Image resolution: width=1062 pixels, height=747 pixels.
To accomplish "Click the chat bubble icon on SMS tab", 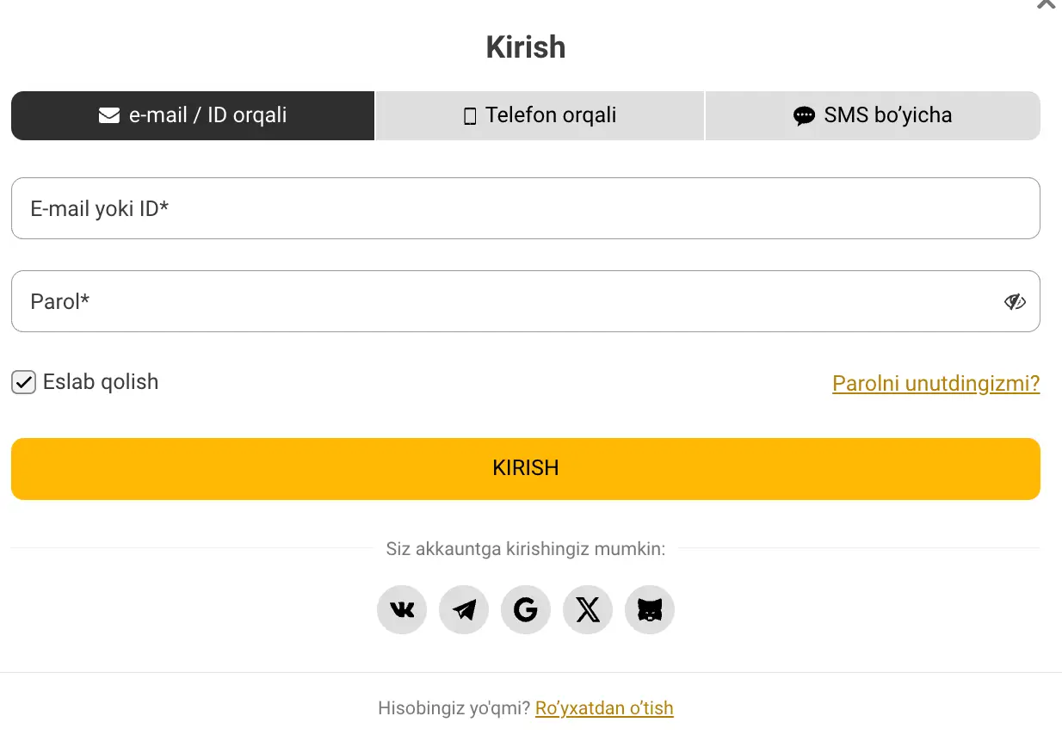I will click(x=804, y=114).
